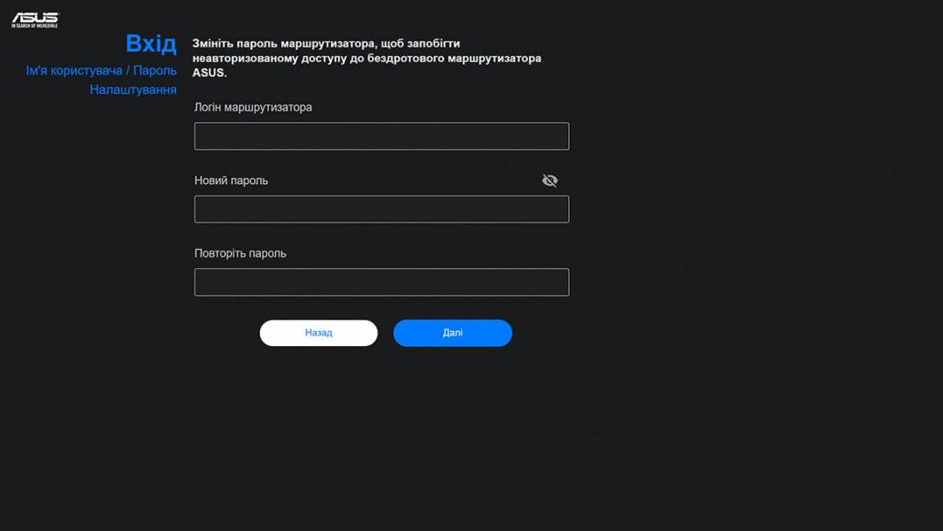Screen dimensions: 943x531
Task: Click the 'In search of incredible' tagline
Action: (x=34, y=26)
